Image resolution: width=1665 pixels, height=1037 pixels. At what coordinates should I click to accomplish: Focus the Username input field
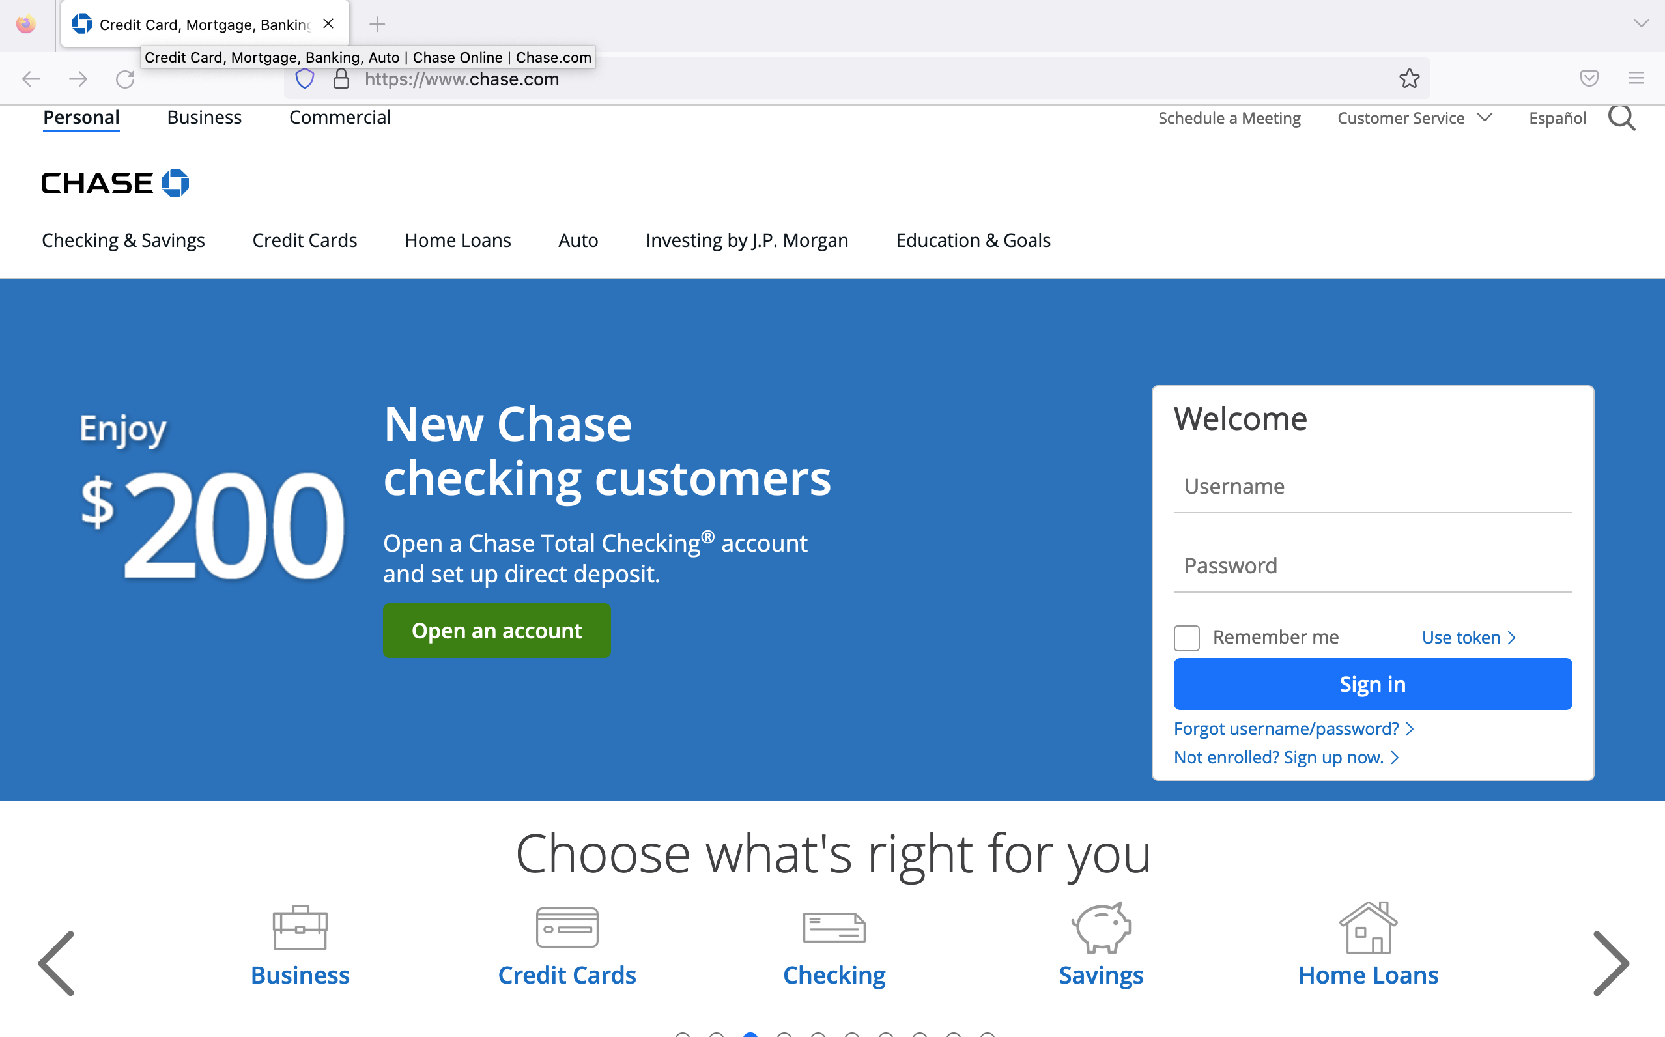[1372, 487]
